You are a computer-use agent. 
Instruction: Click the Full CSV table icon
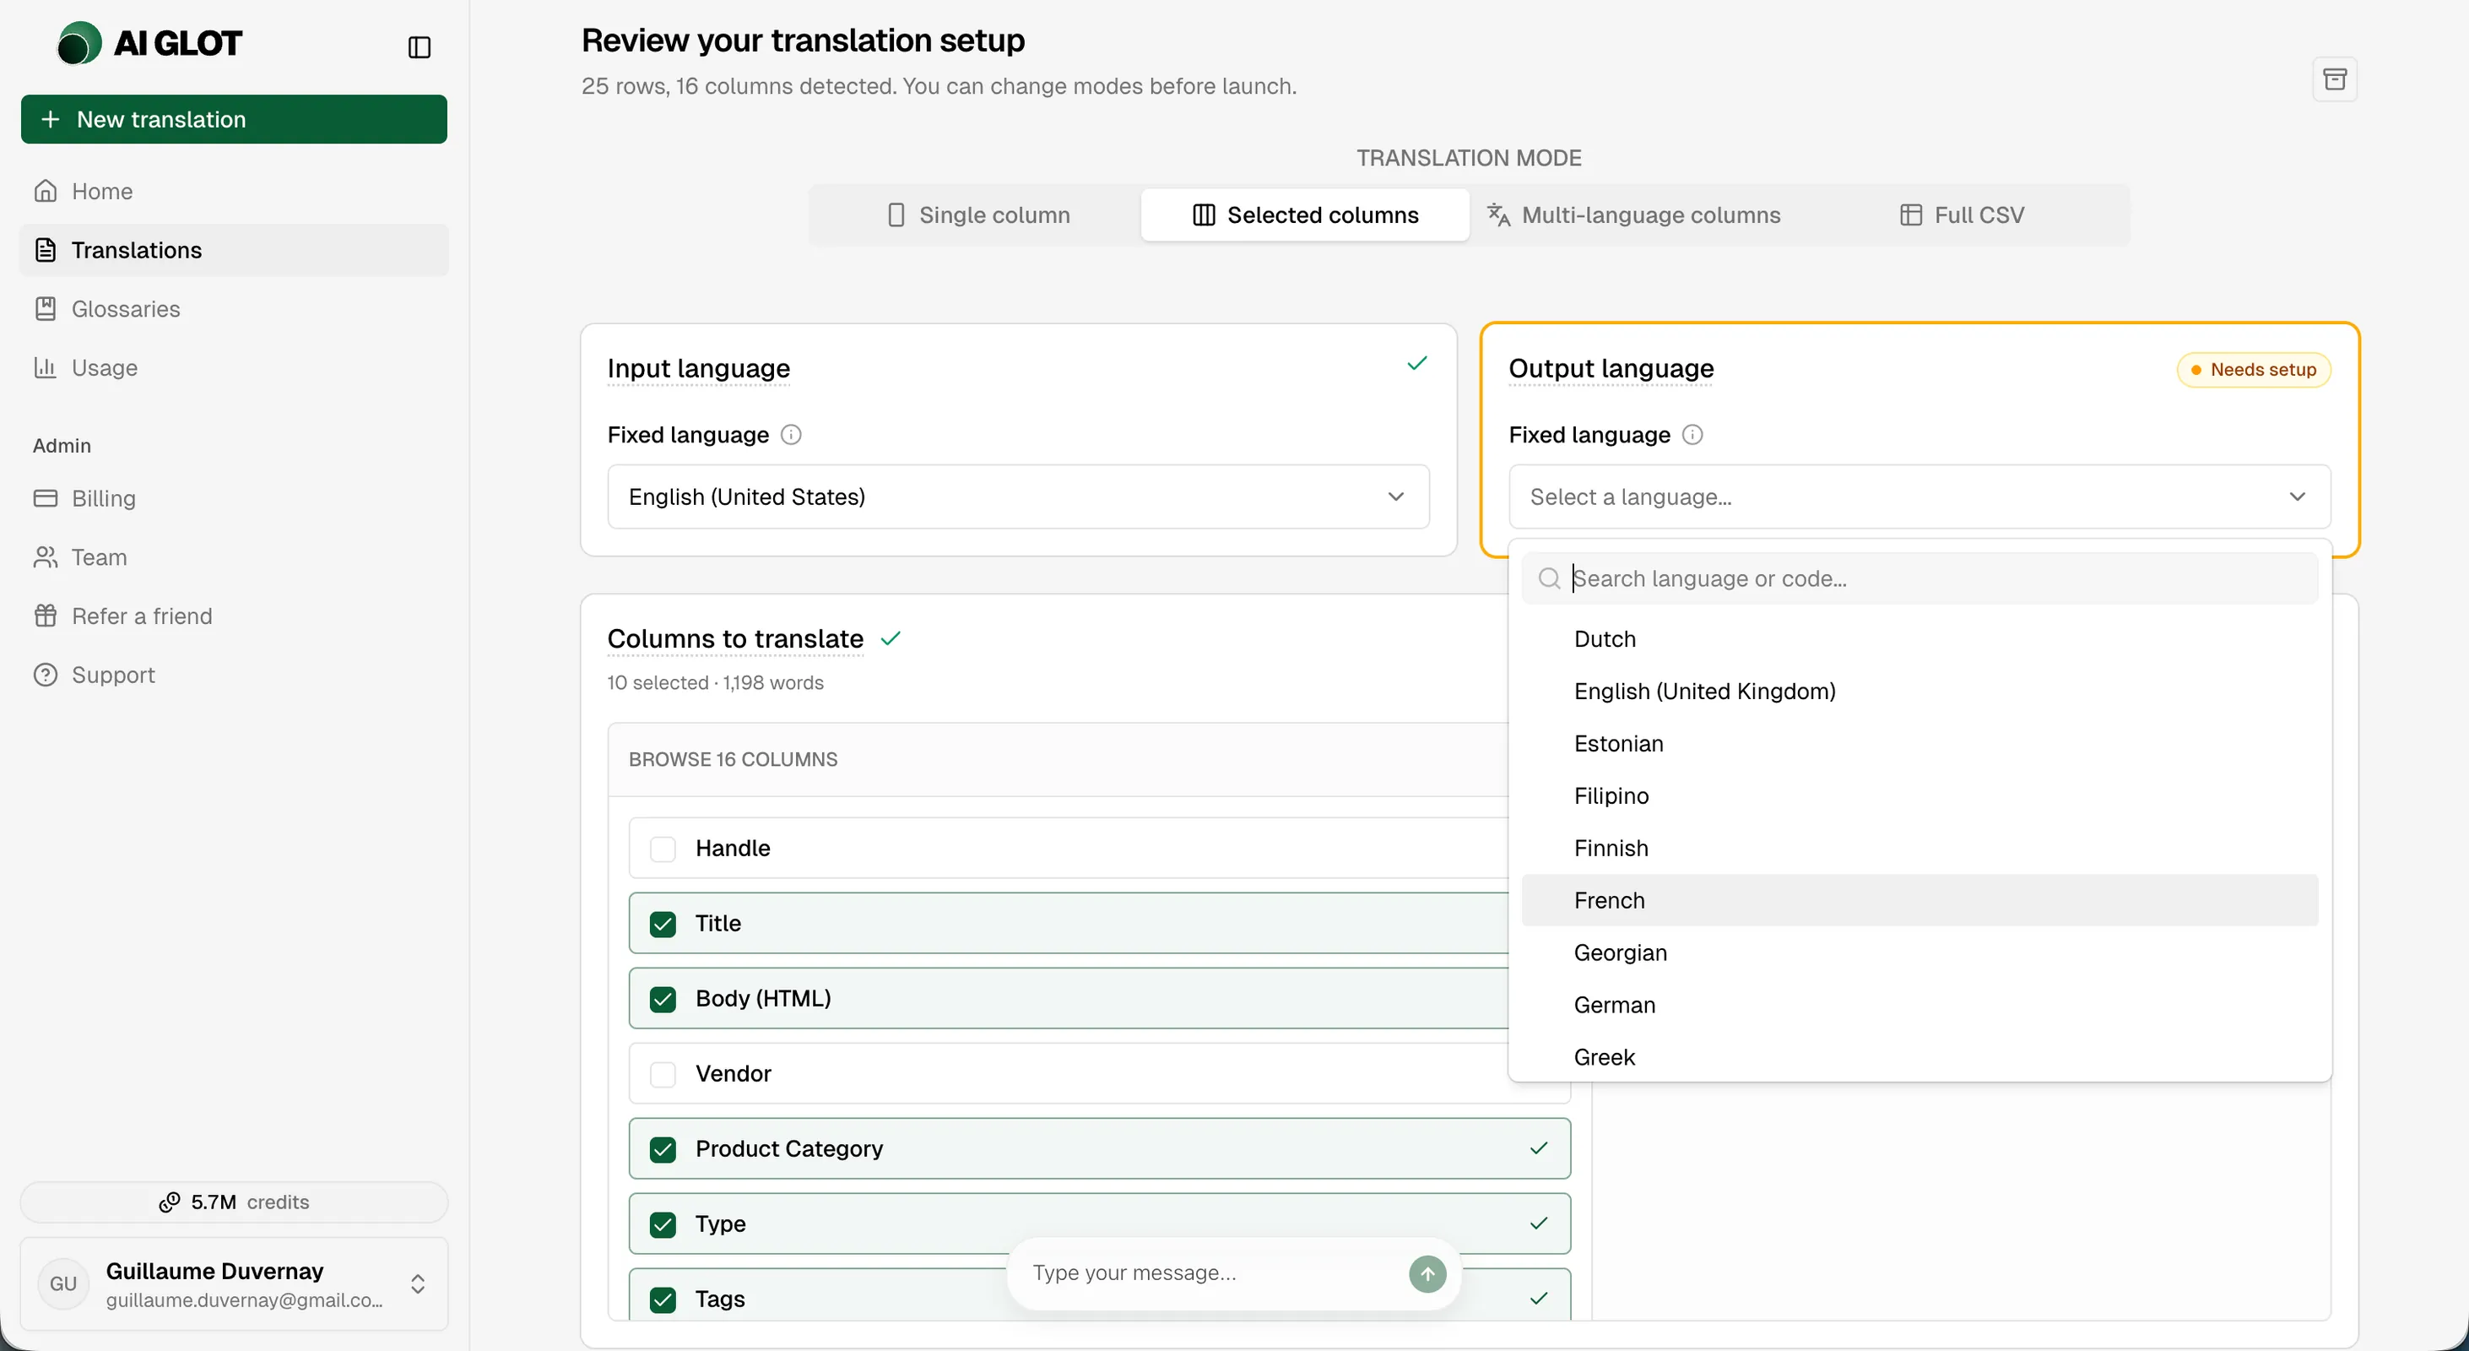(x=1910, y=214)
